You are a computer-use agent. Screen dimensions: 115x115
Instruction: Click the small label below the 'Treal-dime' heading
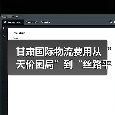(x=15, y=38)
